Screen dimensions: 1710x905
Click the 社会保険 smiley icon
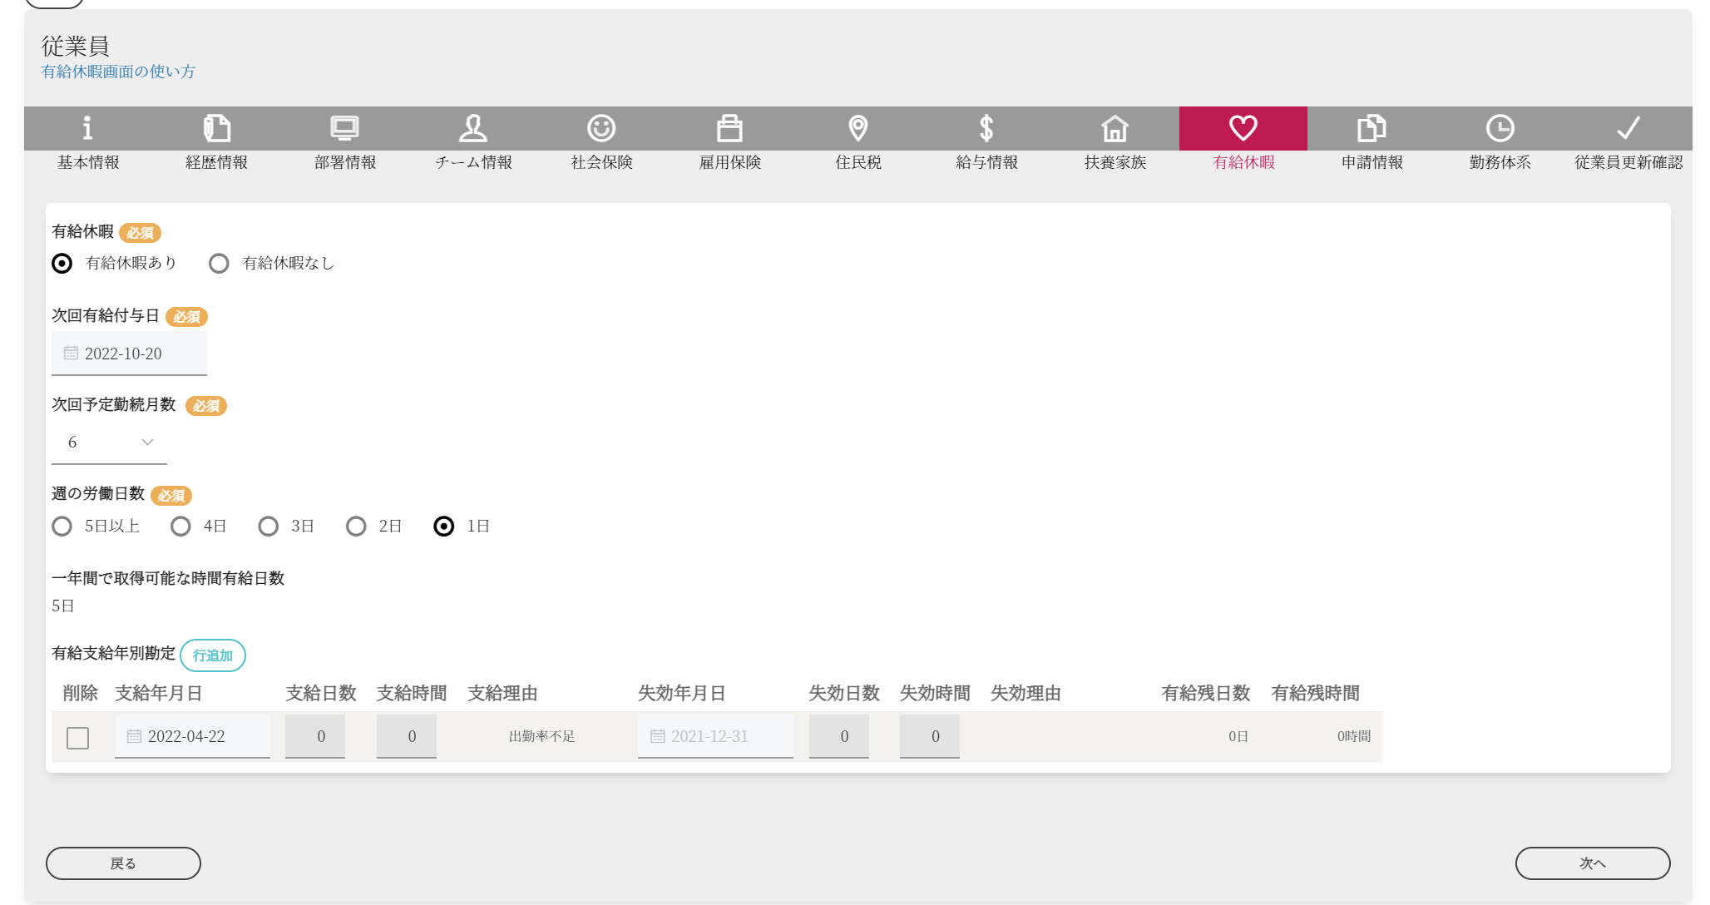click(x=601, y=128)
